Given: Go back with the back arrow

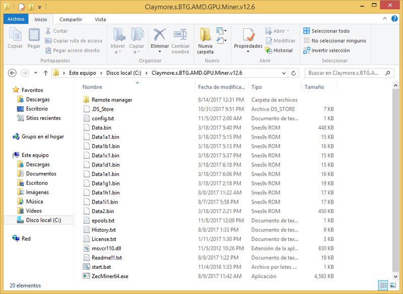Looking at the screenshot, I should [12, 73].
